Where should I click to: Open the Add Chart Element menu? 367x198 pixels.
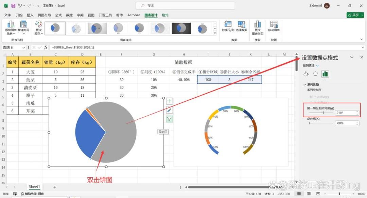11,27
